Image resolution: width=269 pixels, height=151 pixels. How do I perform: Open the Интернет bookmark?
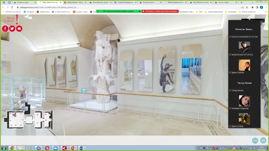pyautogui.click(x=29, y=12)
